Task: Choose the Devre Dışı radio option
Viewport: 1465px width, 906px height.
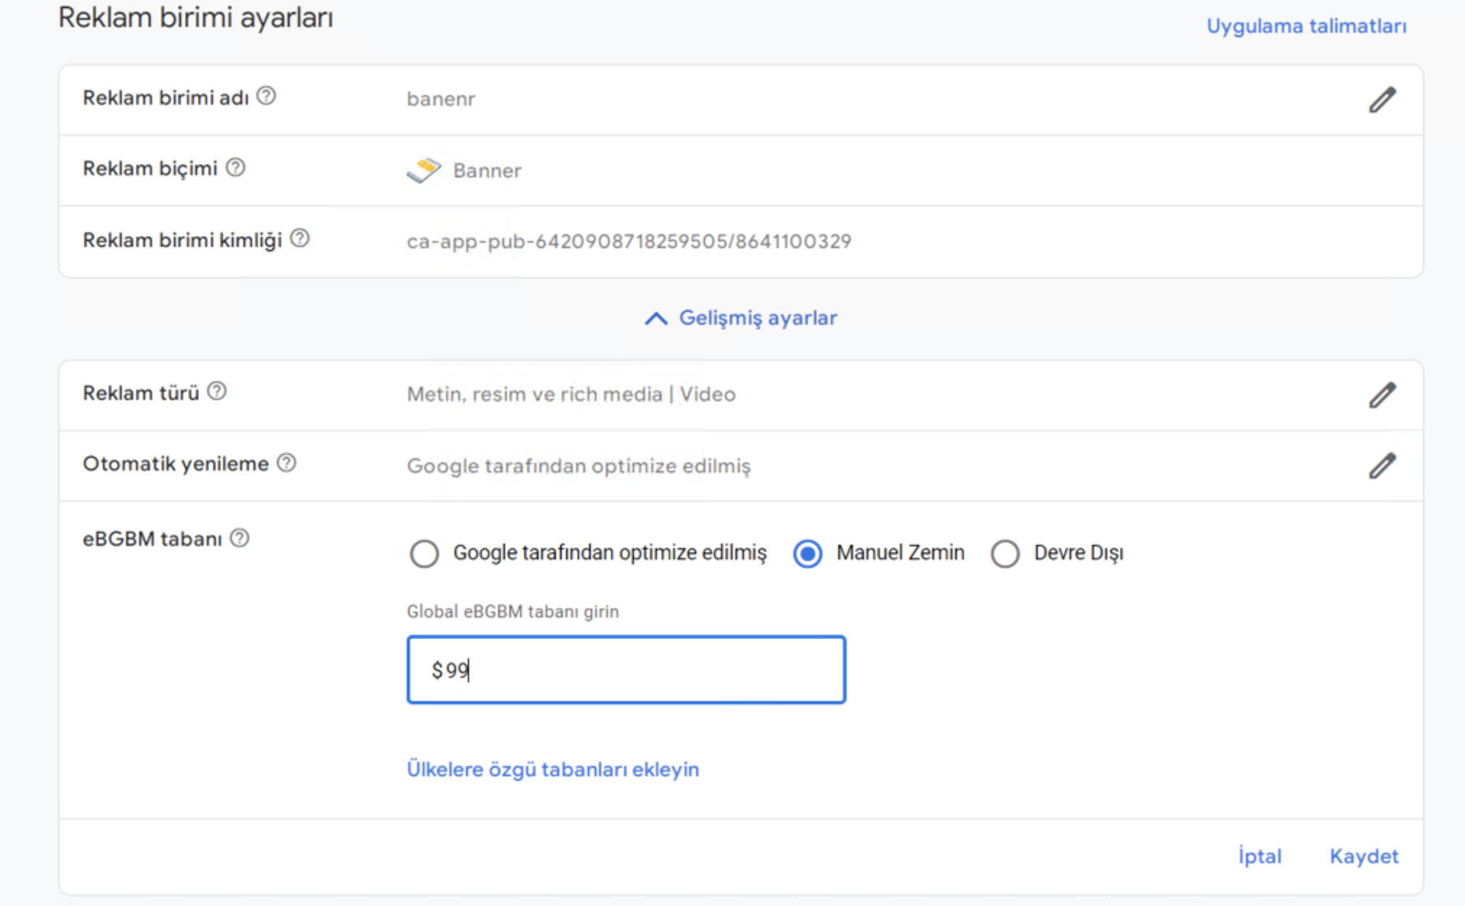Action: pos(1005,554)
